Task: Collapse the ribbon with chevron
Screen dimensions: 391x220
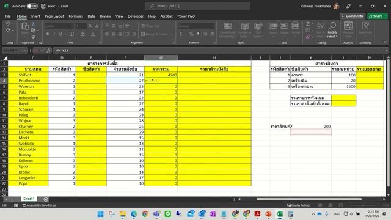Action: [386, 42]
